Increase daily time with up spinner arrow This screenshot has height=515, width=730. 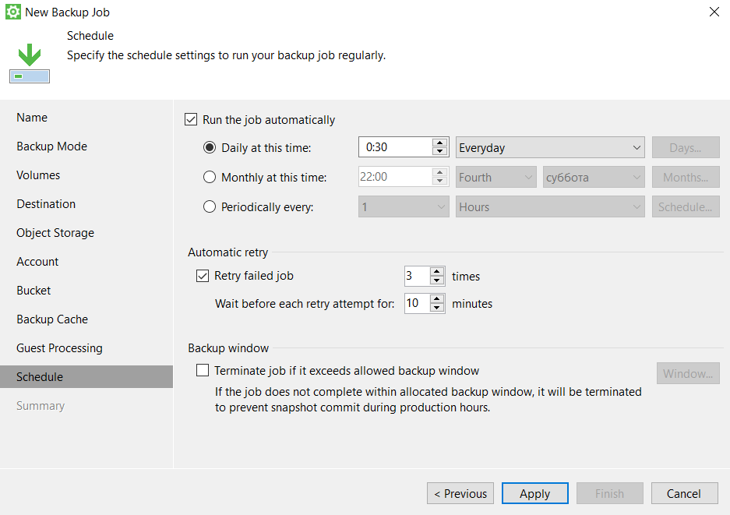click(x=440, y=143)
